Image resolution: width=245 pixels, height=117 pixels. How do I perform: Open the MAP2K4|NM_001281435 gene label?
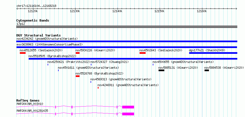coord(32,111)
